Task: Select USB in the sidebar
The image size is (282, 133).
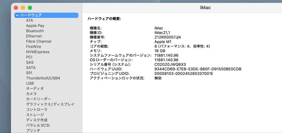Action: tap(30, 83)
